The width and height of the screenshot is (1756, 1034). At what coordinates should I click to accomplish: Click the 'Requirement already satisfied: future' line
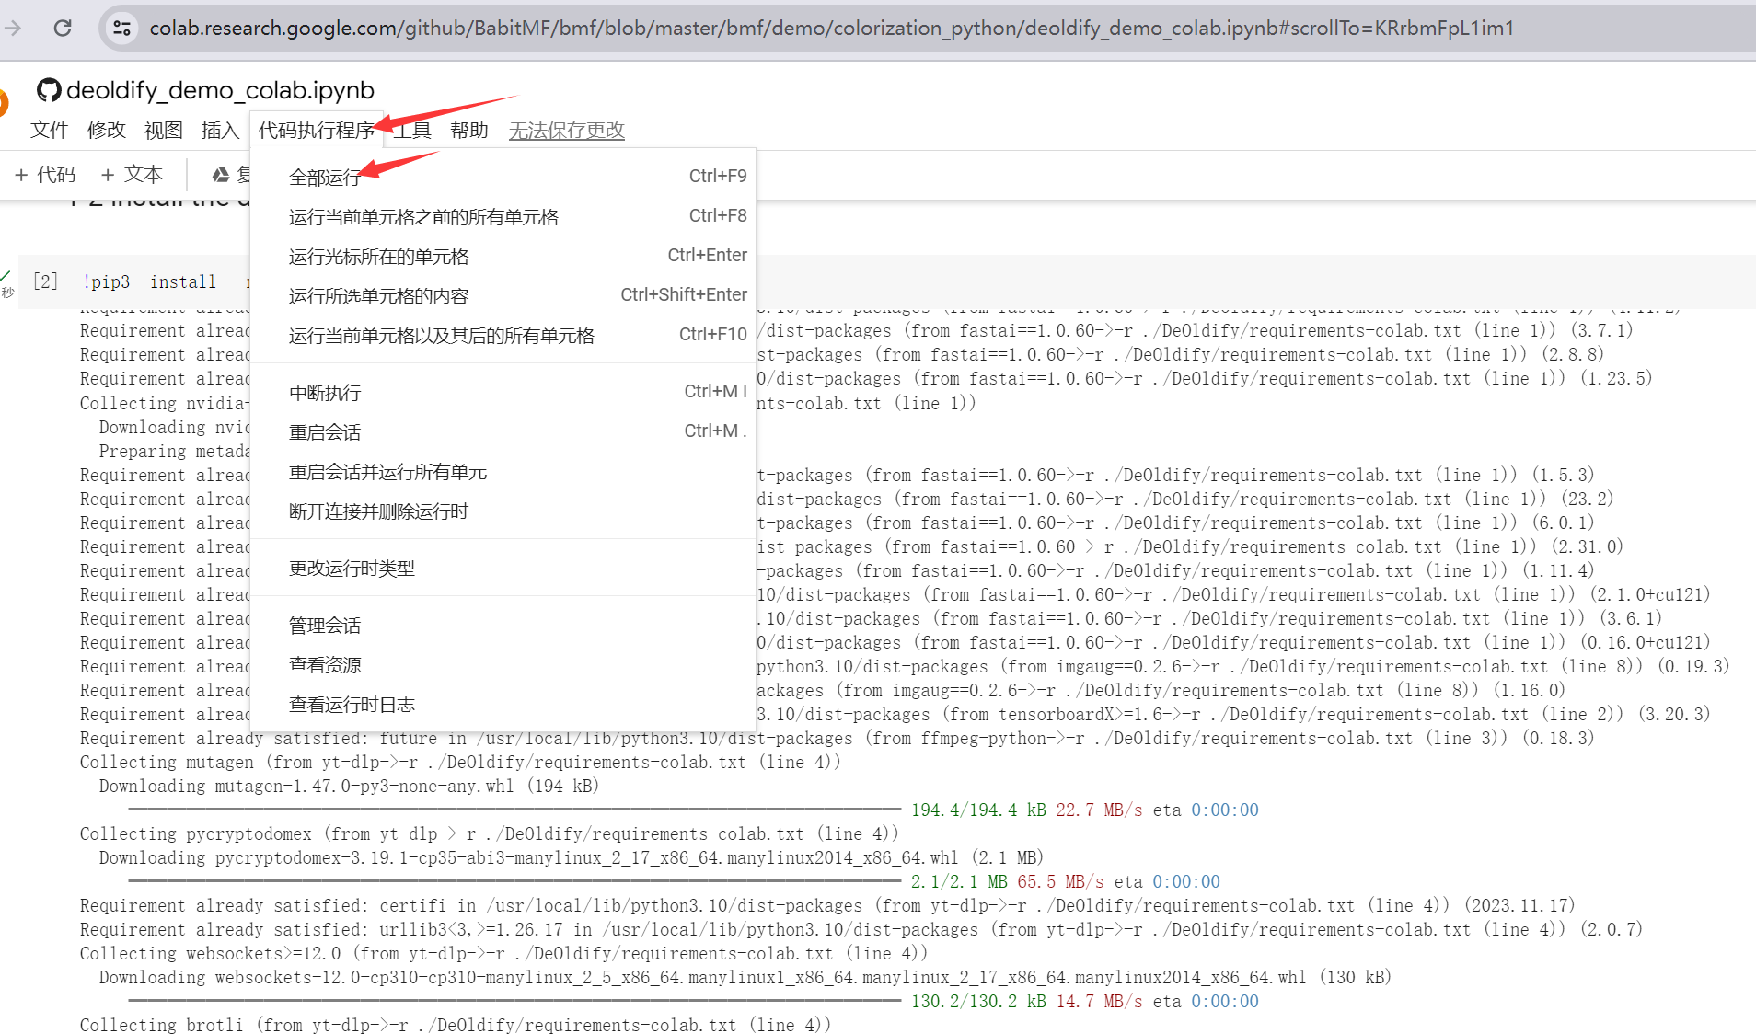pyautogui.click(x=837, y=739)
